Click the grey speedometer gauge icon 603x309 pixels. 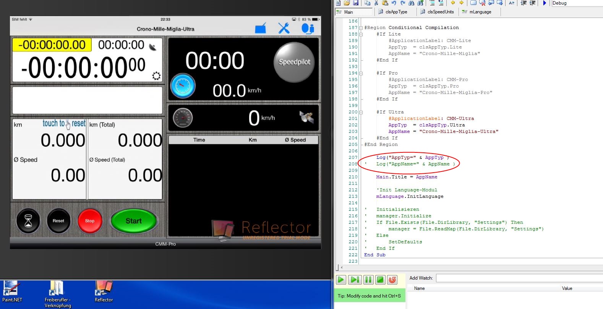(x=183, y=118)
